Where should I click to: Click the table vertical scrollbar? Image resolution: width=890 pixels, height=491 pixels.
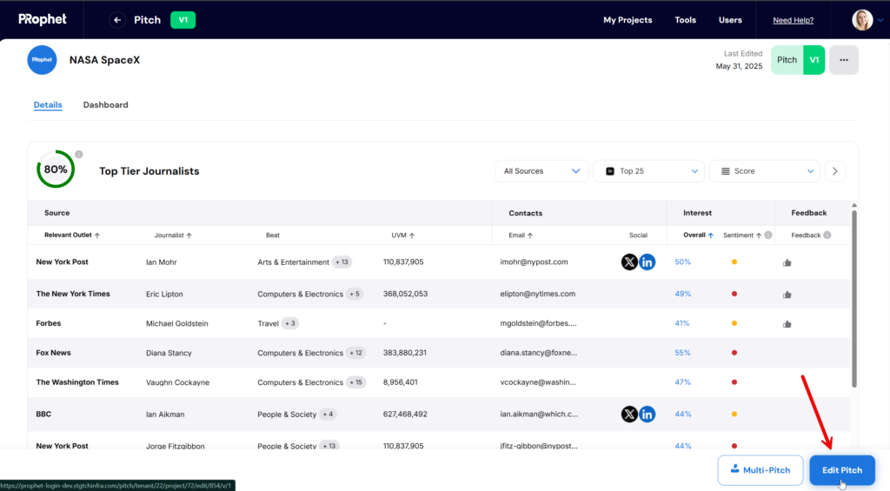pyautogui.click(x=854, y=299)
